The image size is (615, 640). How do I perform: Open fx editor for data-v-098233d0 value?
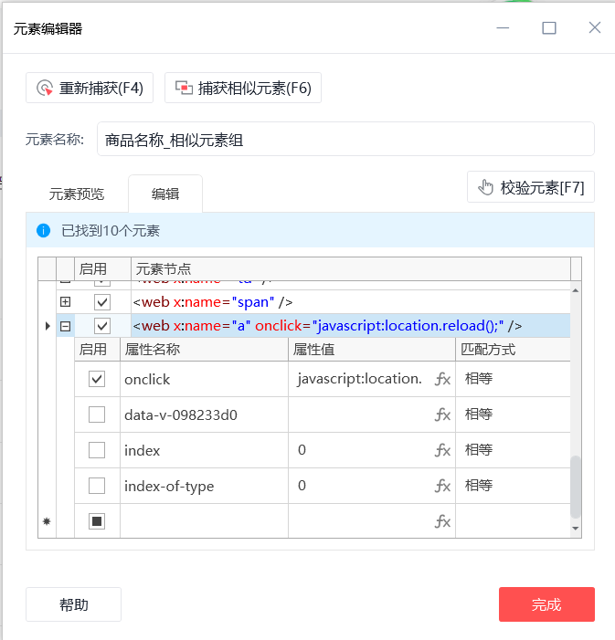pyautogui.click(x=442, y=414)
